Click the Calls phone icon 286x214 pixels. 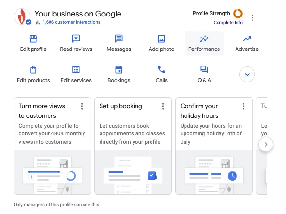pyautogui.click(x=161, y=69)
